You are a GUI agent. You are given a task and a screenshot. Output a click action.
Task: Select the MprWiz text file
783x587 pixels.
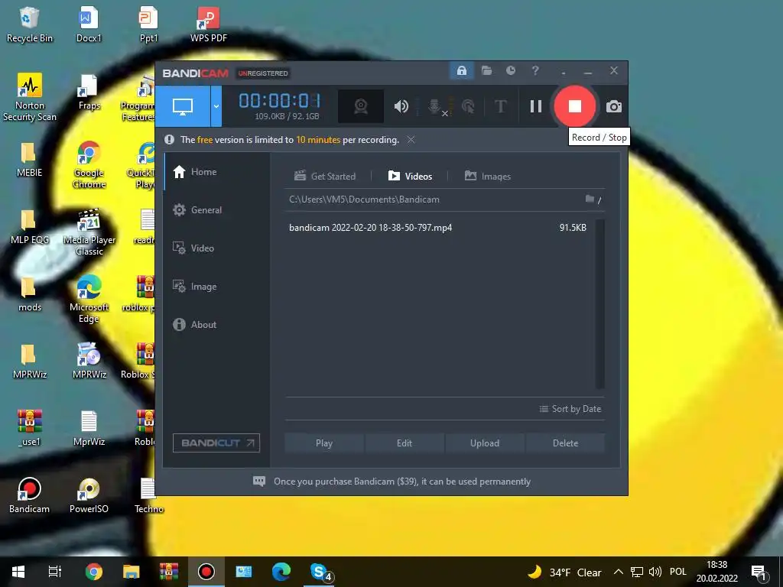(89, 428)
